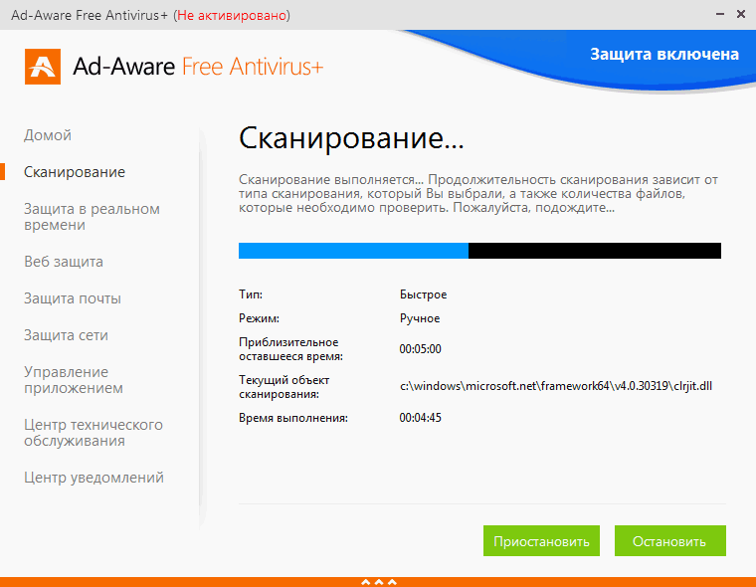Click the current file path clrjit.dll
The height and width of the screenshot is (587, 756).
[556, 386]
